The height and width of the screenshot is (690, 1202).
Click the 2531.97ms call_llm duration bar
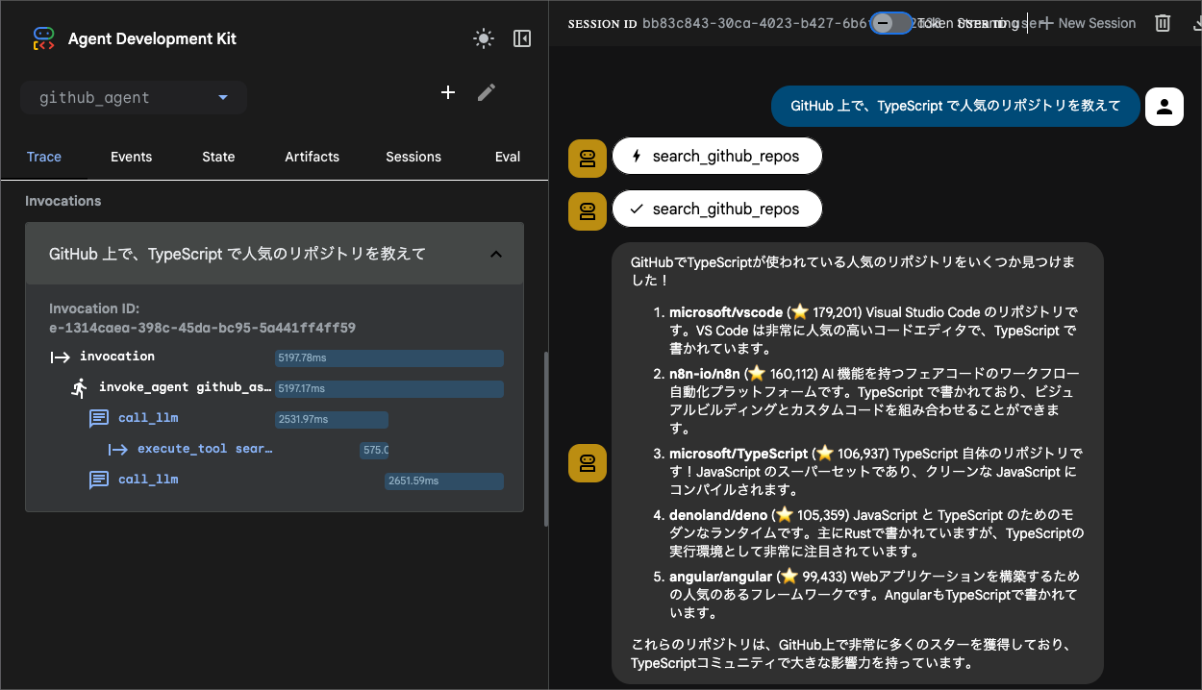point(331,420)
